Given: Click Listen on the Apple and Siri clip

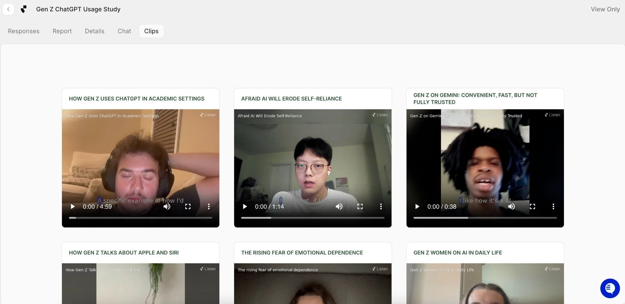Looking at the screenshot, I should pyautogui.click(x=208, y=269).
